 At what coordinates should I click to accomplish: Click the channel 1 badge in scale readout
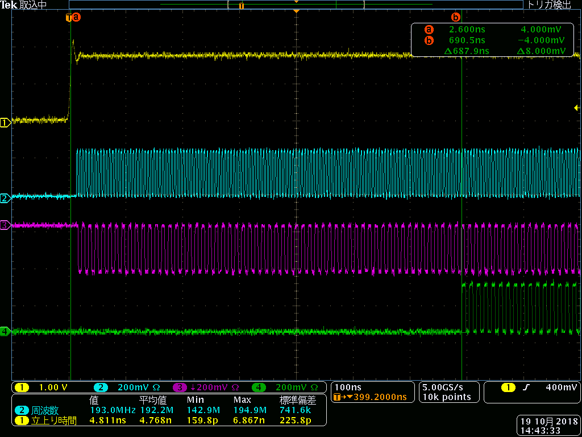tap(22, 387)
